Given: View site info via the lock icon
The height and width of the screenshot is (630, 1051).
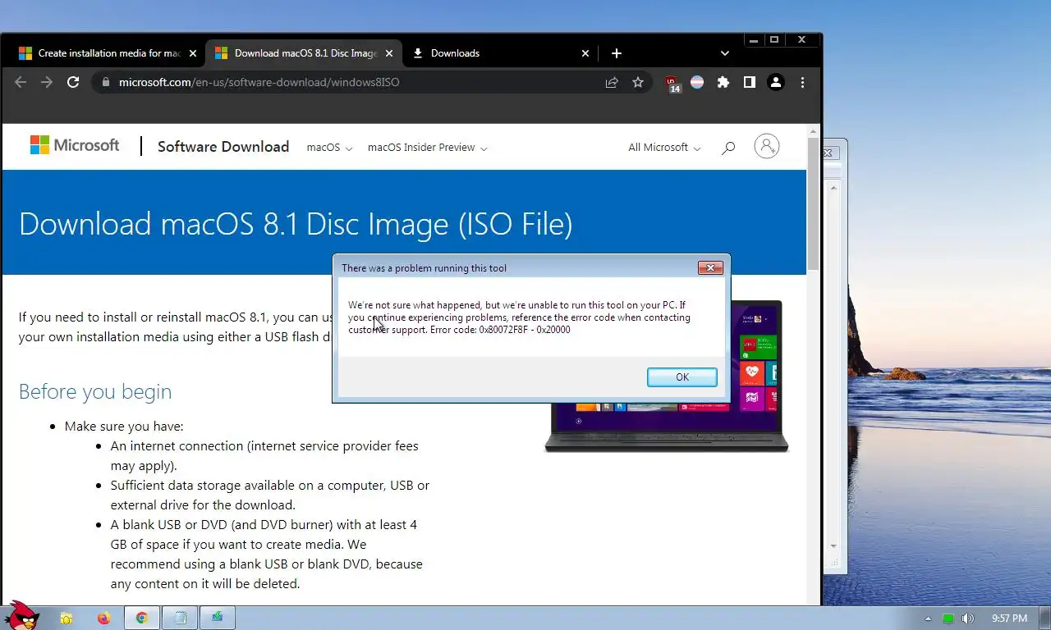Looking at the screenshot, I should click(104, 82).
